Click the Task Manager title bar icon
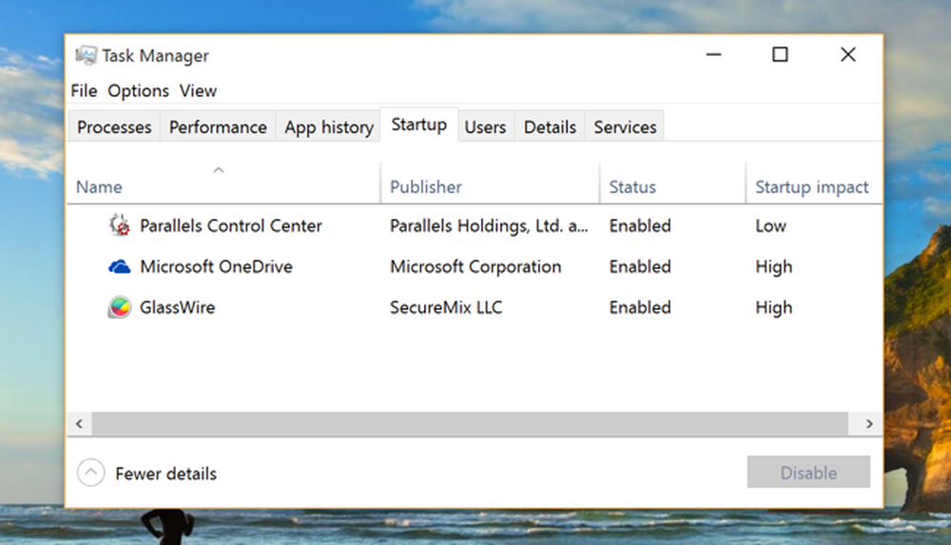The width and height of the screenshot is (951, 545). (x=87, y=55)
